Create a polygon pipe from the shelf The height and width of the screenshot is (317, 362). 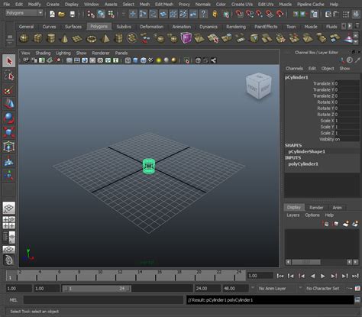click(118, 38)
